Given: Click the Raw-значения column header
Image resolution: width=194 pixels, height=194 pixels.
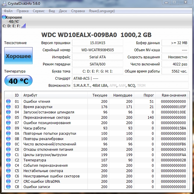Looking at the screenshot, I should click(172, 95).
